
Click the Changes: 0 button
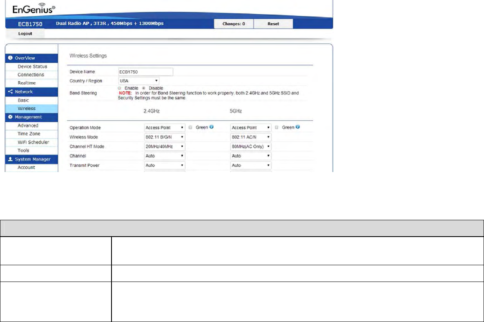coord(234,24)
